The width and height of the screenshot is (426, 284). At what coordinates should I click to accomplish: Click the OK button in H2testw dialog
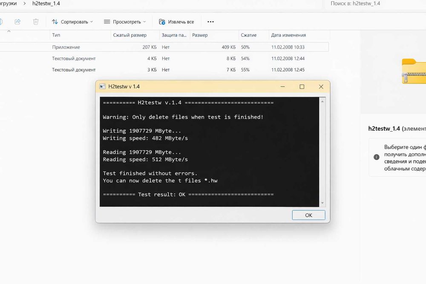point(308,215)
